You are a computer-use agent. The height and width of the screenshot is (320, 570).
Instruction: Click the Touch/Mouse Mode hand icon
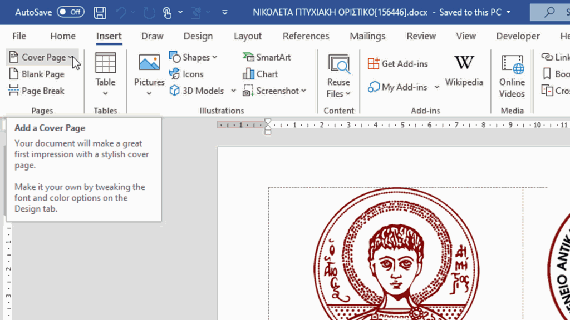[167, 13]
